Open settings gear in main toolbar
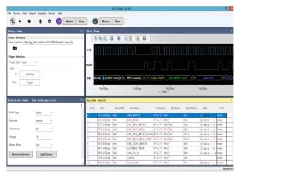The width and height of the screenshot is (288, 182). coord(50,21)
